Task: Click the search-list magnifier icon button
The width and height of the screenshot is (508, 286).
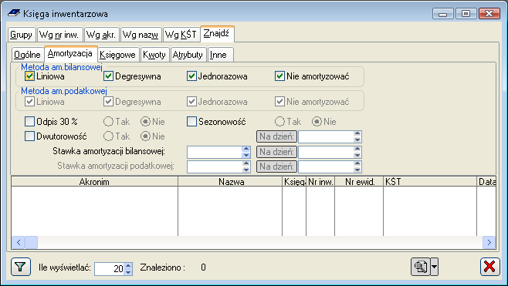Action: (420, 267)
